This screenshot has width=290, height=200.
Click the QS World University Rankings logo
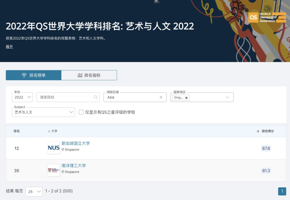tap(267, 17)
